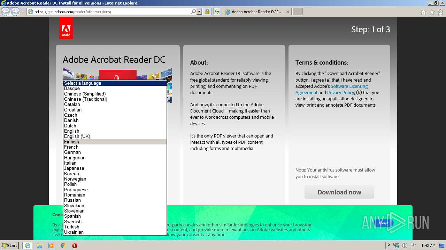Viewport: 446px width, 250px height.
Task: Expand the address bar autocomplete dropdown arrow
Action: click(x=199, y=11)
